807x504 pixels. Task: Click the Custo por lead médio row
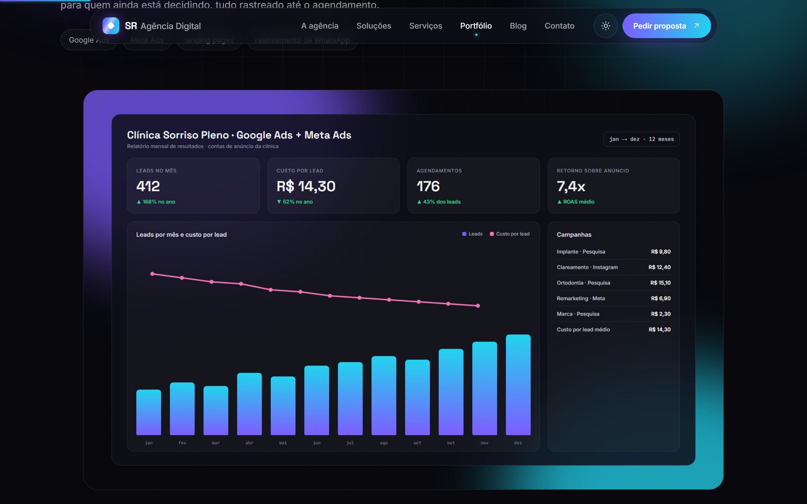(614, 330)
